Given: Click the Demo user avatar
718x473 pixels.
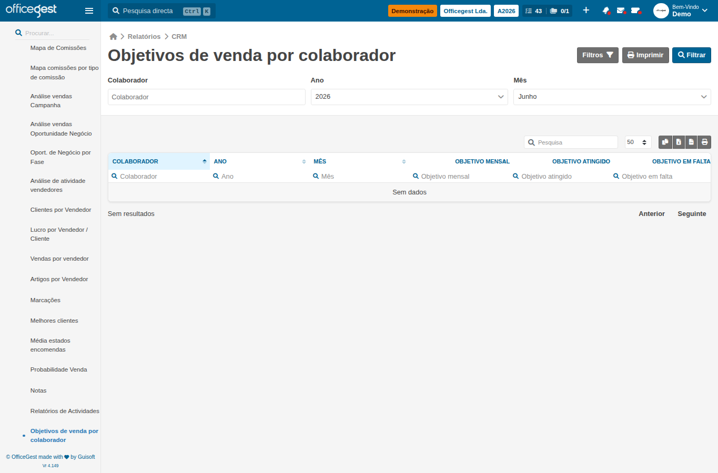Looking at the screenshot, I should 661,11.
